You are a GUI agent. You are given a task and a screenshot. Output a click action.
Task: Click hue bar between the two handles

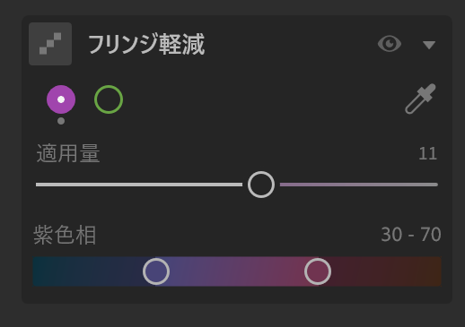(x=237, y=271)
